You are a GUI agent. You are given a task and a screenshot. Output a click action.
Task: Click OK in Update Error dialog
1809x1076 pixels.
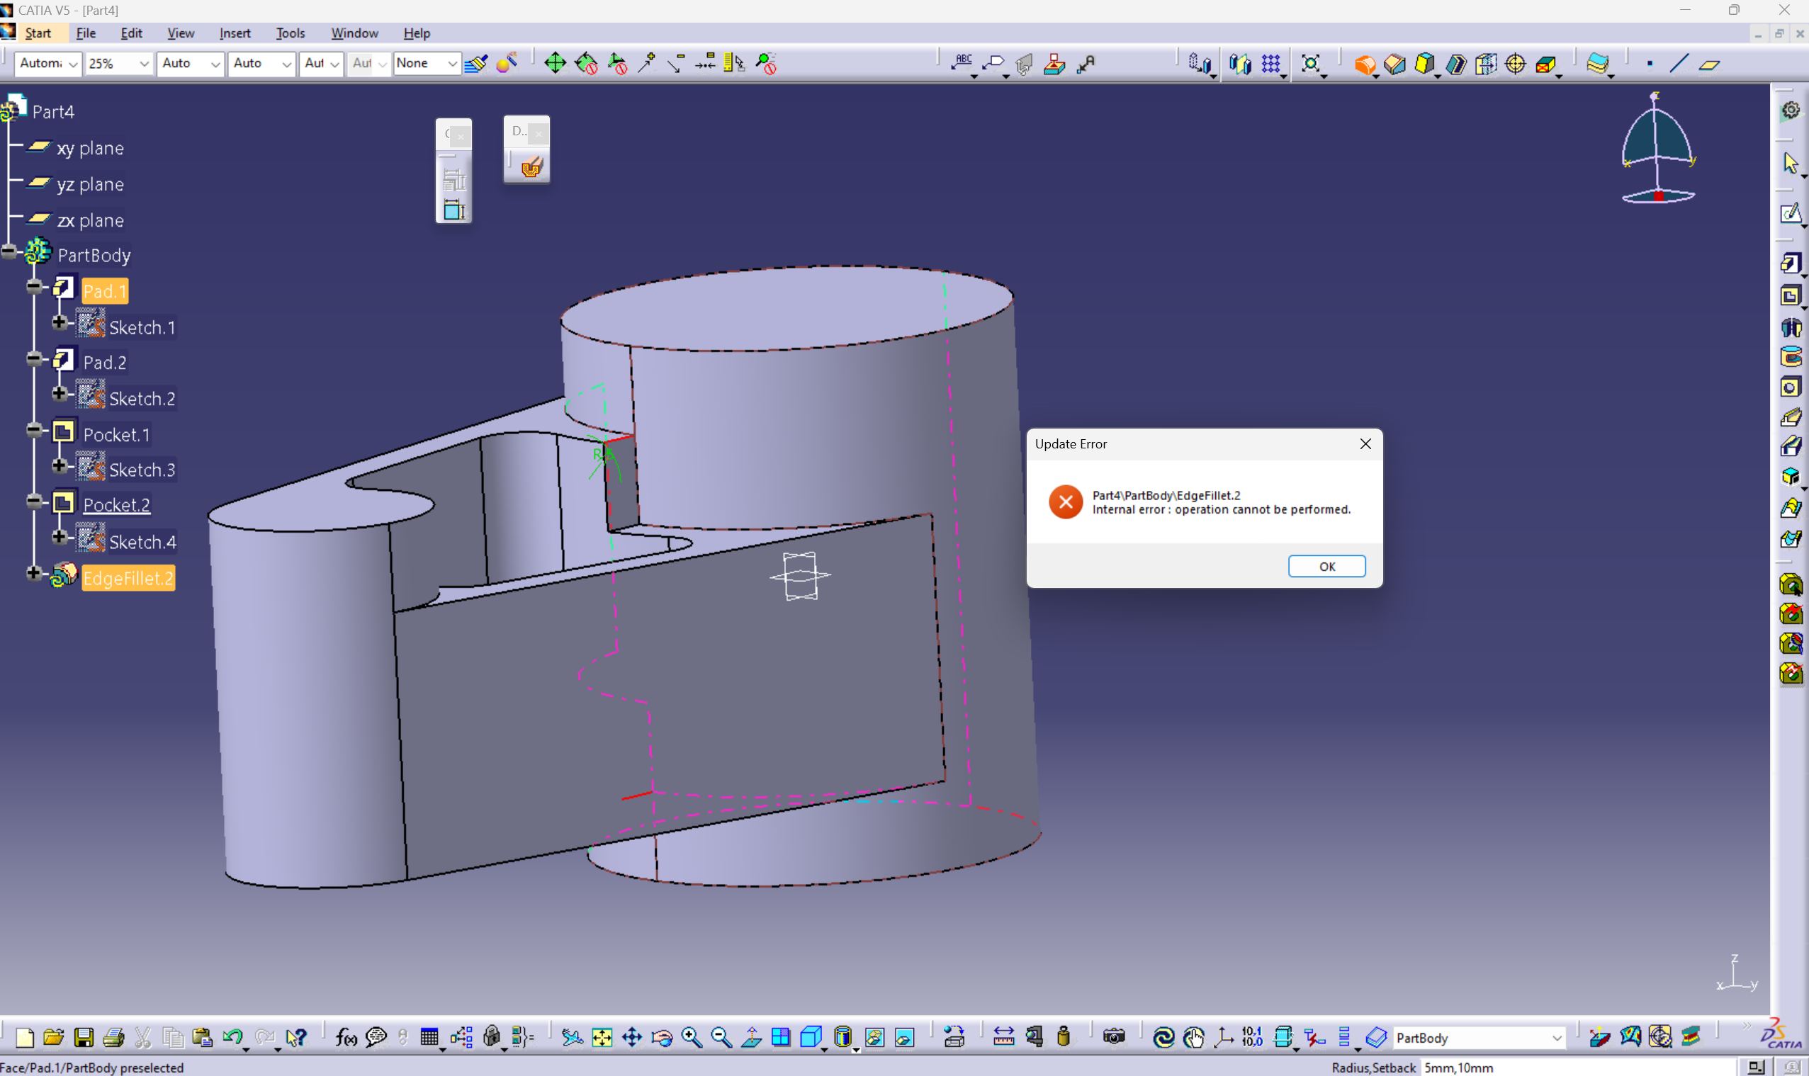(x=1326, y=566)
